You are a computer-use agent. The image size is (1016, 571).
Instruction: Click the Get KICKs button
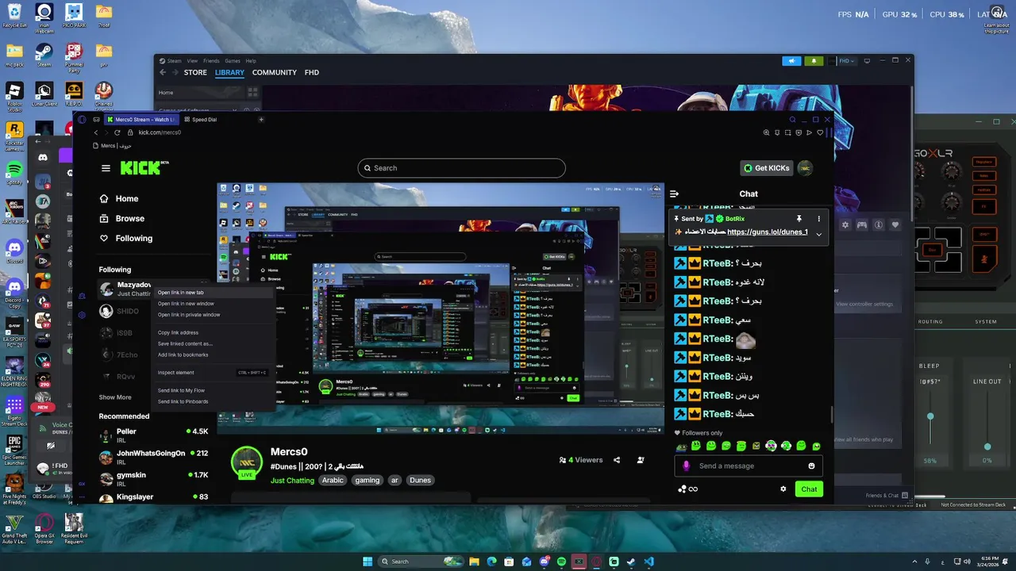[x=766, y=168]
